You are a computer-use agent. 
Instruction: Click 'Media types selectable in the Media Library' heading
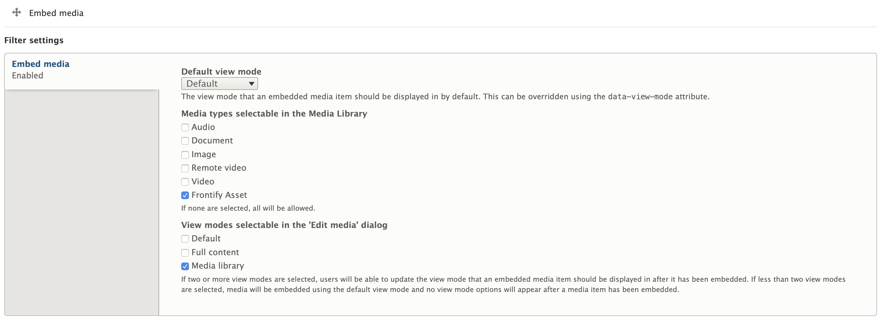pyautogui.click(x=274, y=113)
